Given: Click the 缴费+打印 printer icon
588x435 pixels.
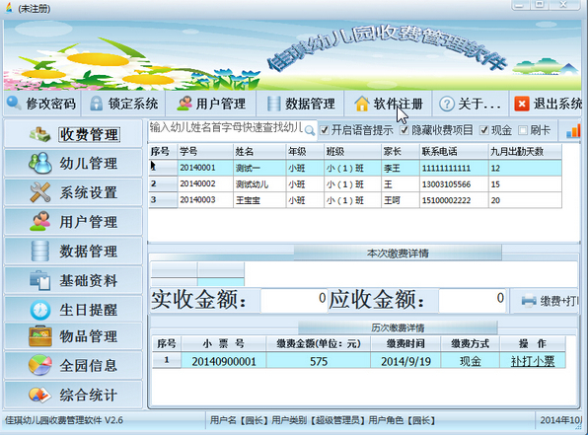Looking at the screenshot, I should click(529, 301).
